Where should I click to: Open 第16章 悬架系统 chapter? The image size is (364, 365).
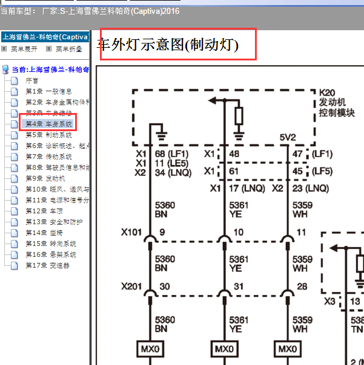pos(51,254)
